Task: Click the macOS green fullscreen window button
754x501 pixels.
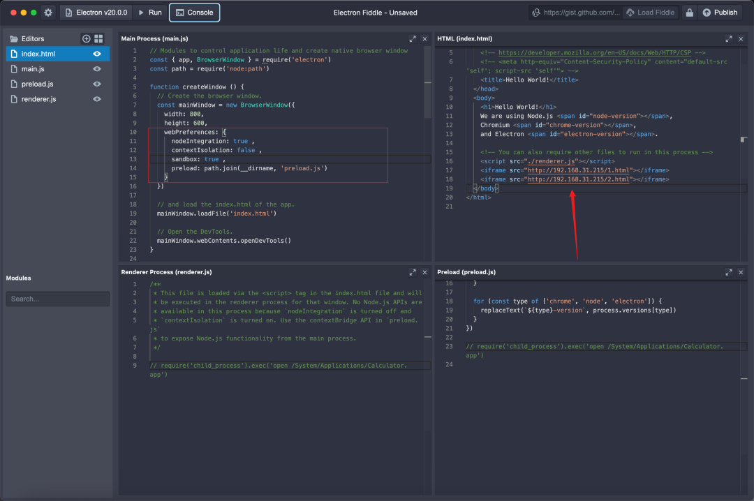Action: 34,13
